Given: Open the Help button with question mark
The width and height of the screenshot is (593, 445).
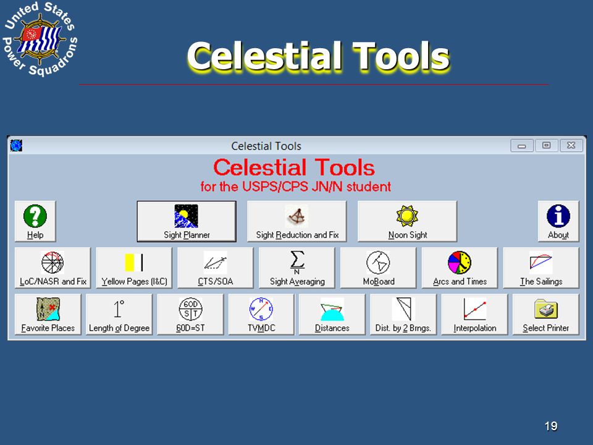Looking at the screenshot, I should click(x=35, y=221).
